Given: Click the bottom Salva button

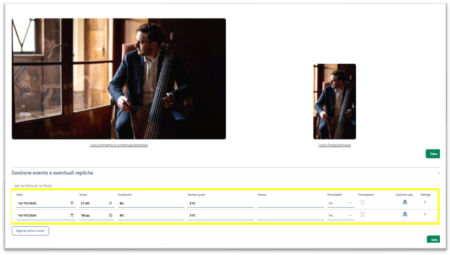Looking at the screenshot, I should click(434, 240).
